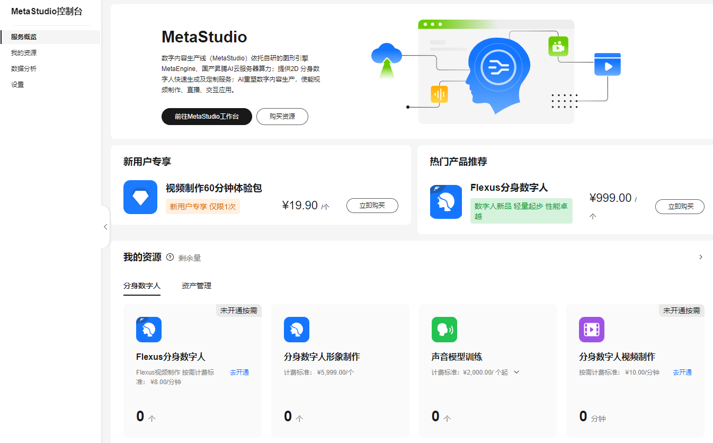
Task: Click the 计费标准 ¥5,999.00/个 text
Action: [x=319, y=373]
